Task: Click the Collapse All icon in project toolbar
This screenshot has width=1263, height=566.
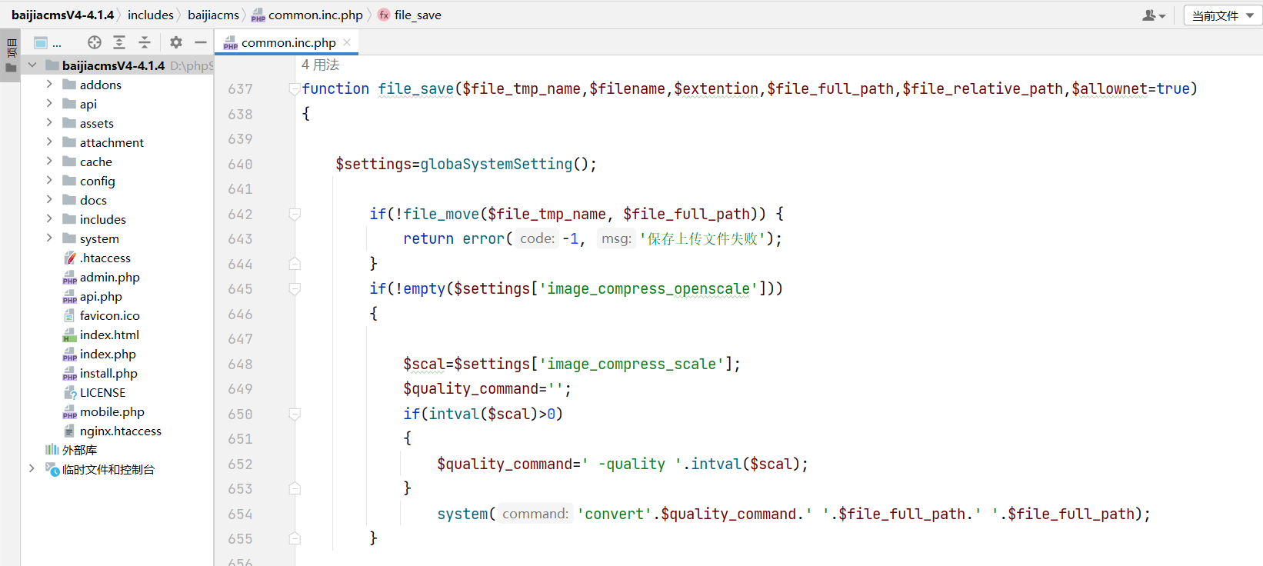Action: pos(145,42)
